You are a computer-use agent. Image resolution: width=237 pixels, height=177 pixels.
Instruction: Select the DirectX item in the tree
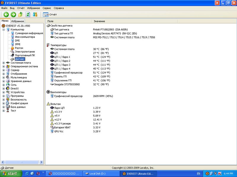[15, 88]
